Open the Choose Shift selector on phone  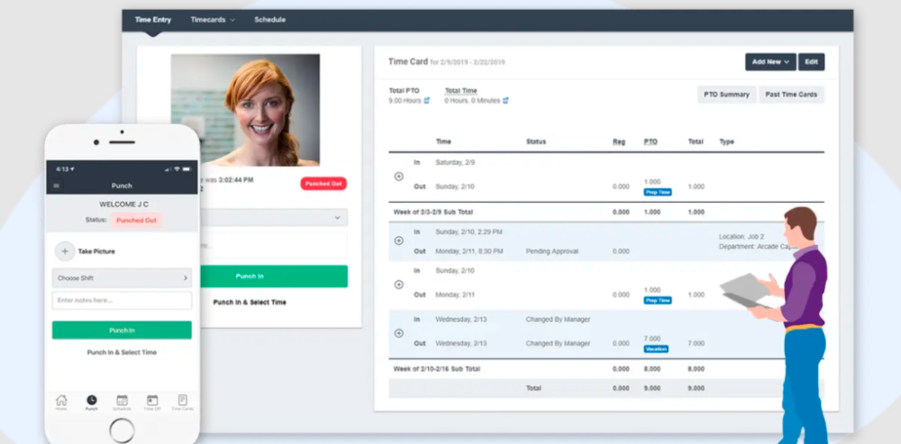122,278
